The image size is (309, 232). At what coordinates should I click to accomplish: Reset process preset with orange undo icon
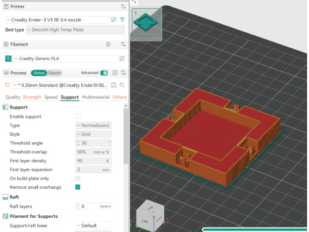pos(7,85)
